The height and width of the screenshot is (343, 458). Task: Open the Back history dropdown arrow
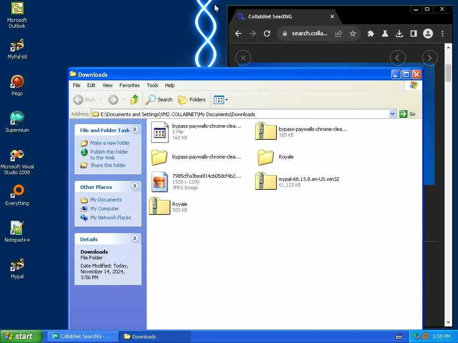tap(101, 100)
